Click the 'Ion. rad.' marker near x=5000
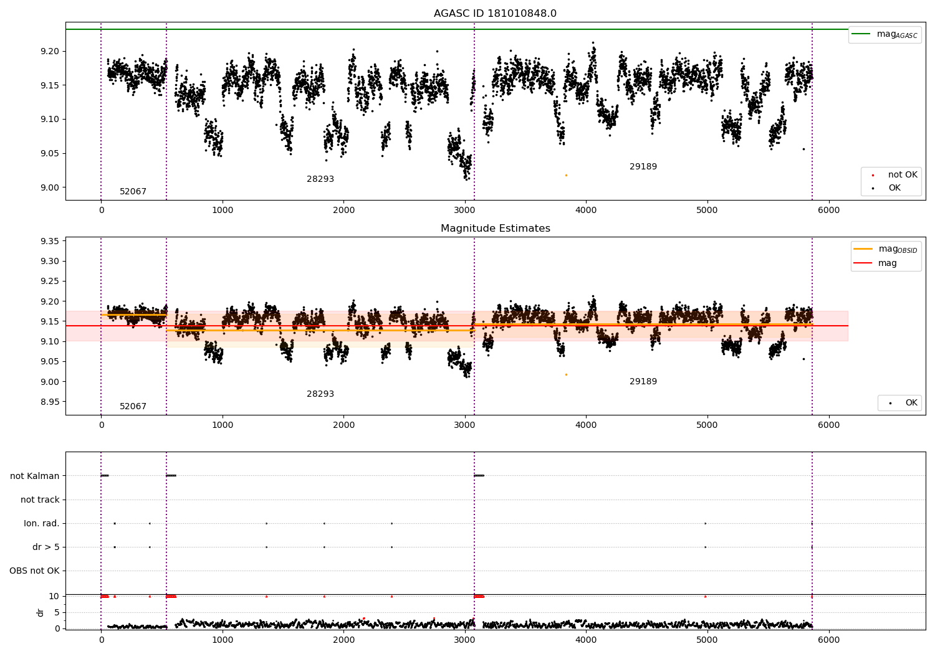This screenshot has width=935, height=654. click(705, 523)
